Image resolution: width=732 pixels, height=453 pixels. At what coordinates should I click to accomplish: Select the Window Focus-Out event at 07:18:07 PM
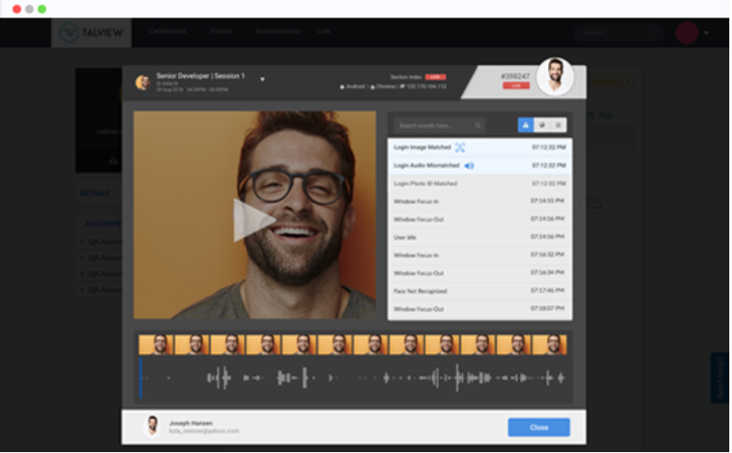479,309
